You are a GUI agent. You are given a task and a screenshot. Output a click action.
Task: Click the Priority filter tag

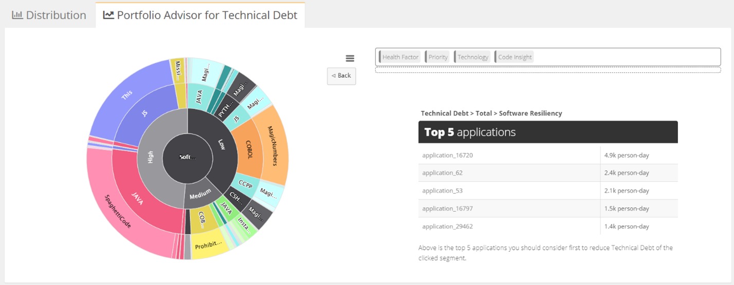pos(437,57)
